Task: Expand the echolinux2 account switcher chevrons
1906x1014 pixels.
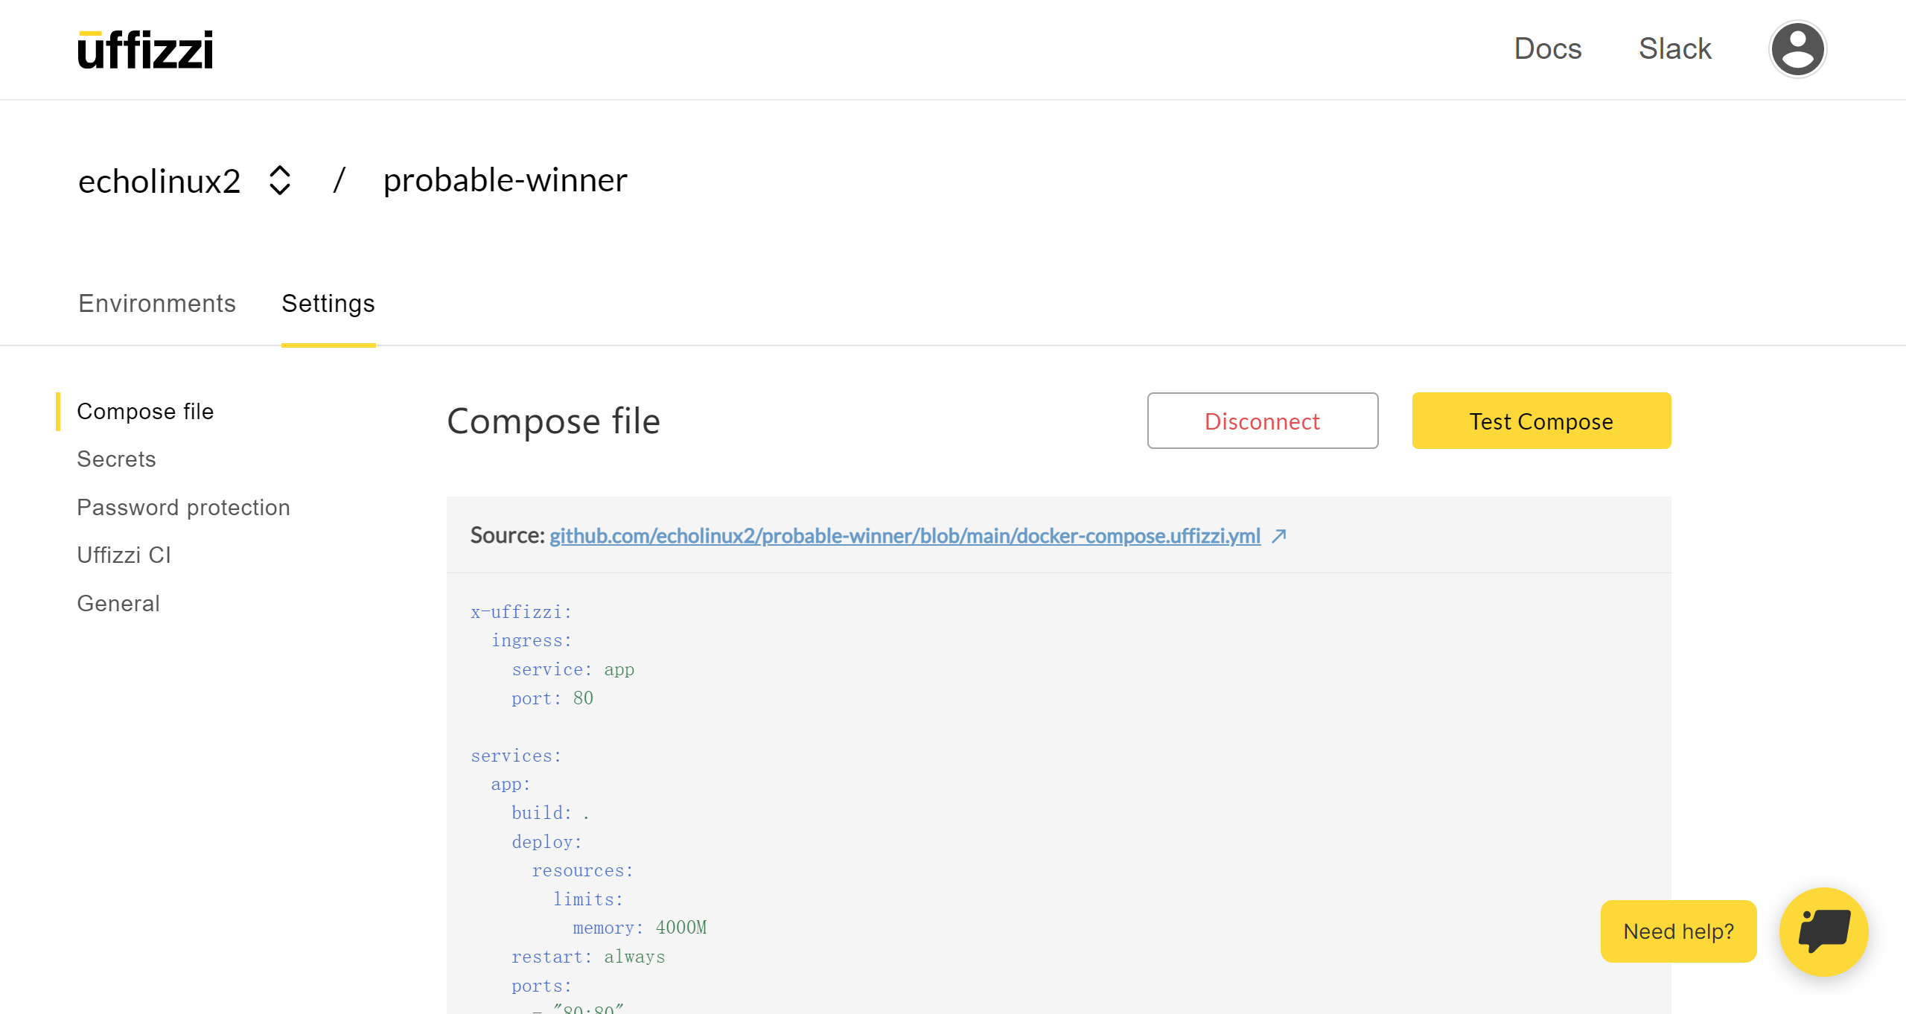Action: click(x=279, y=180)
